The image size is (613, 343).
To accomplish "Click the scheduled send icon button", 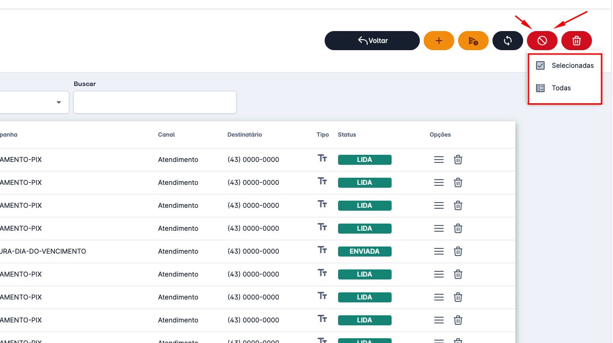I will (x=473, y=41).
